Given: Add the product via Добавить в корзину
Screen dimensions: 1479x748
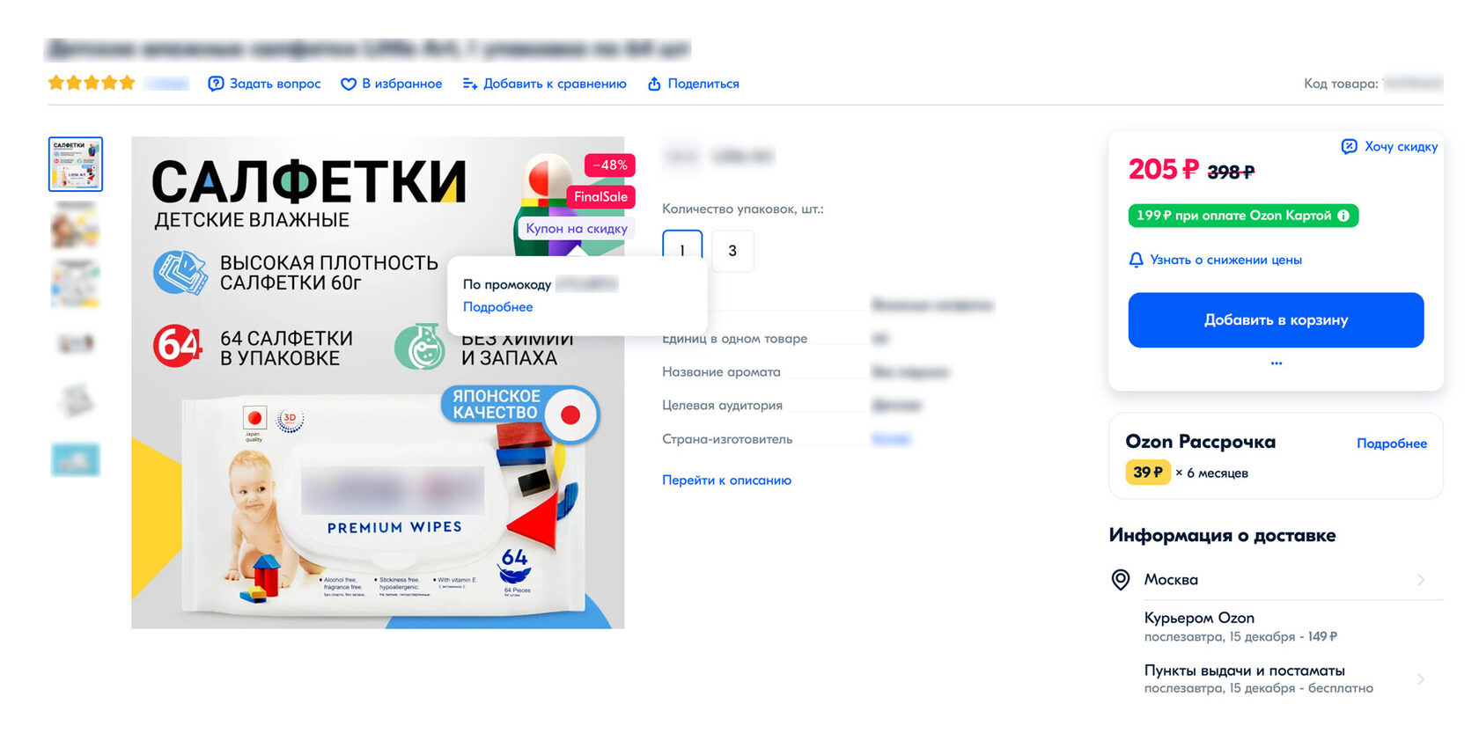Looking at the screenshot, I should (x=1276, y=319).
